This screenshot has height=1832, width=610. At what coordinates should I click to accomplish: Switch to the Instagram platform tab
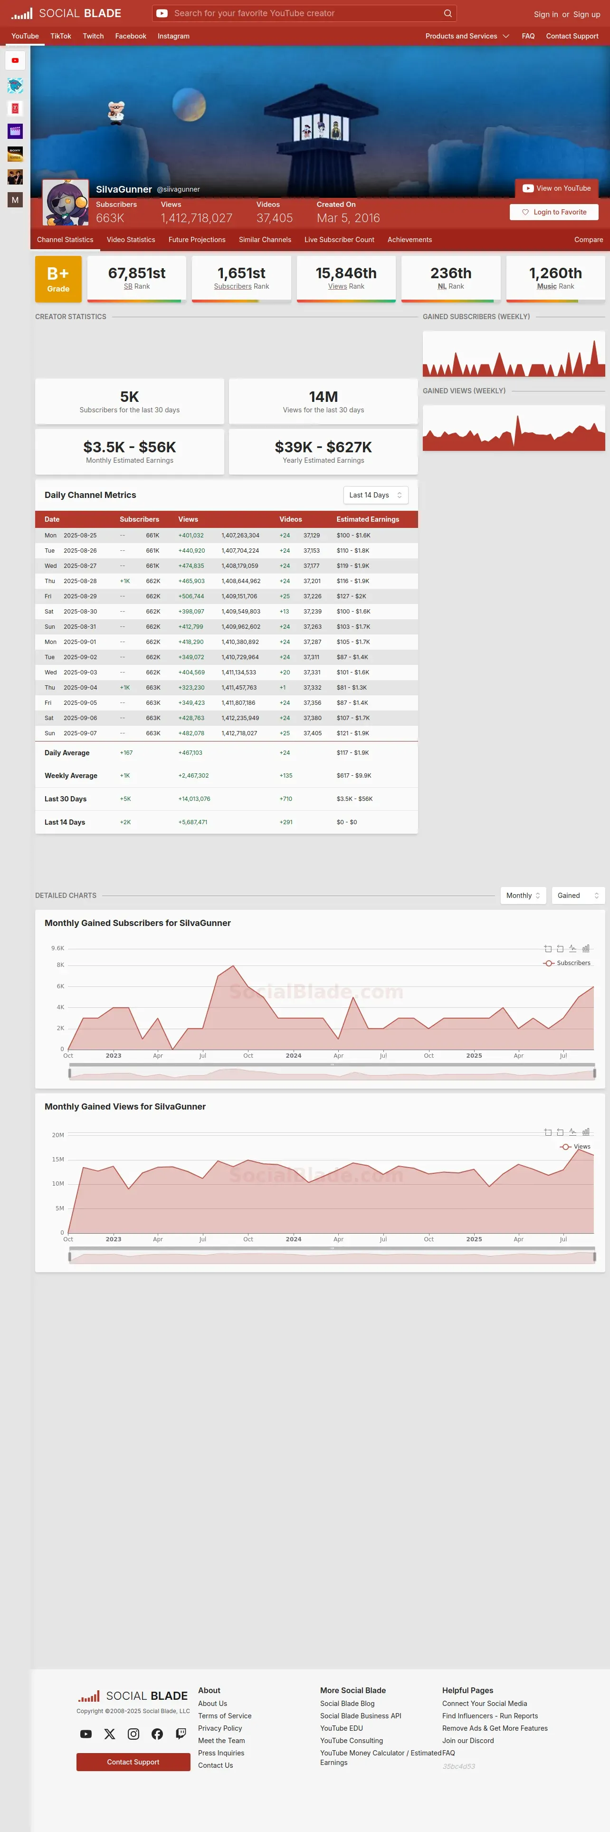173,36
